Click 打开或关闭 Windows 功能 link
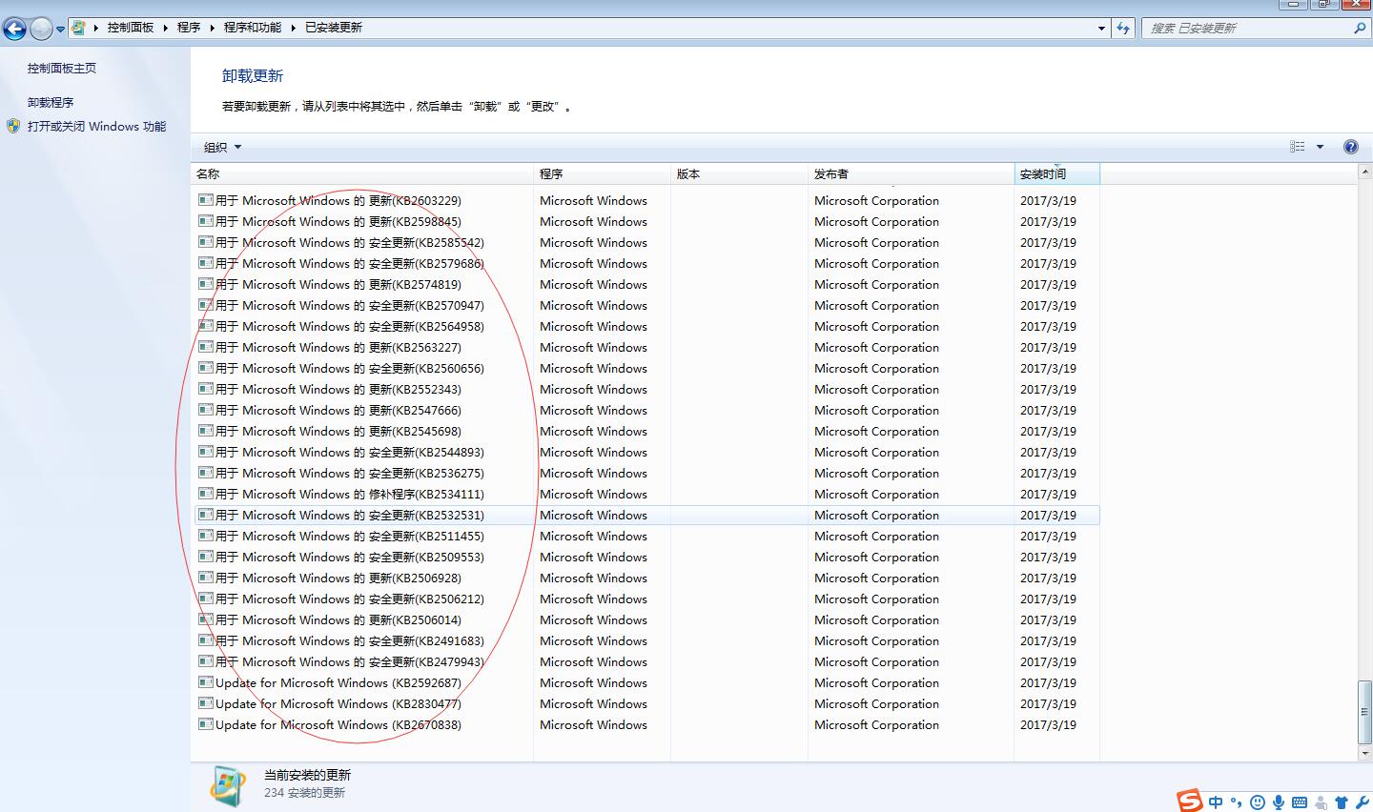Viewport: 1373px width, 812px height. 96,127
